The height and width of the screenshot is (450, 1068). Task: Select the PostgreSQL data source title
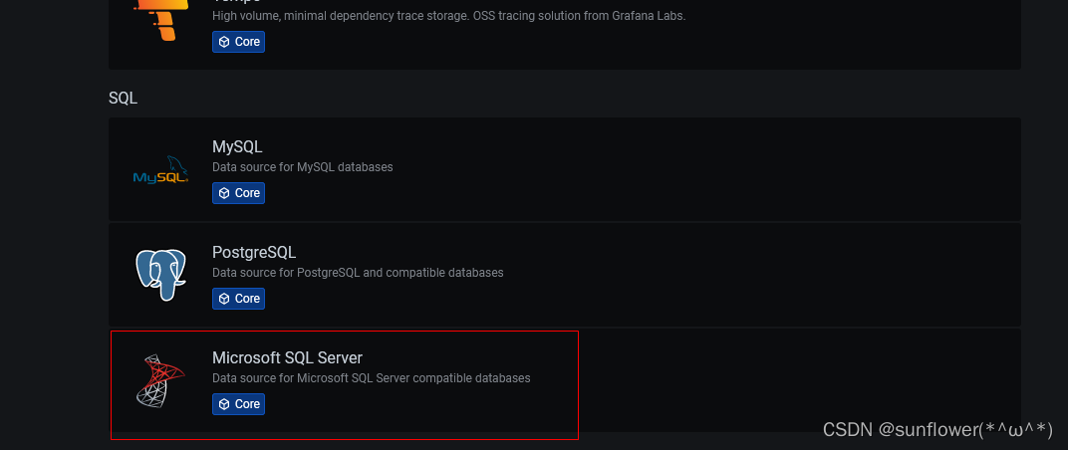click(x=254, y=253)
